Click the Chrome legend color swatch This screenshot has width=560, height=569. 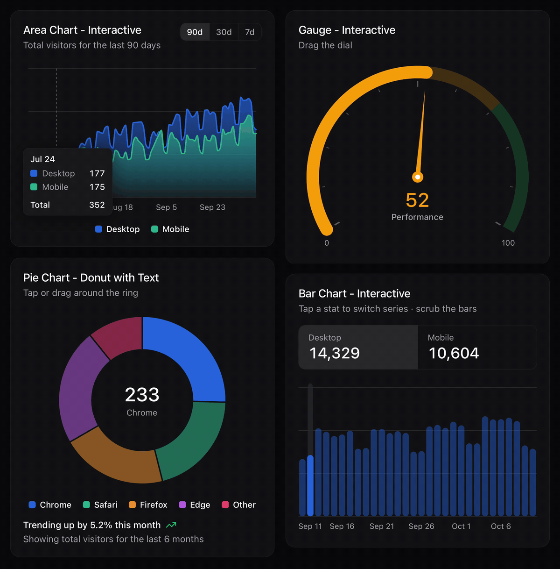(x=32, y=505)
